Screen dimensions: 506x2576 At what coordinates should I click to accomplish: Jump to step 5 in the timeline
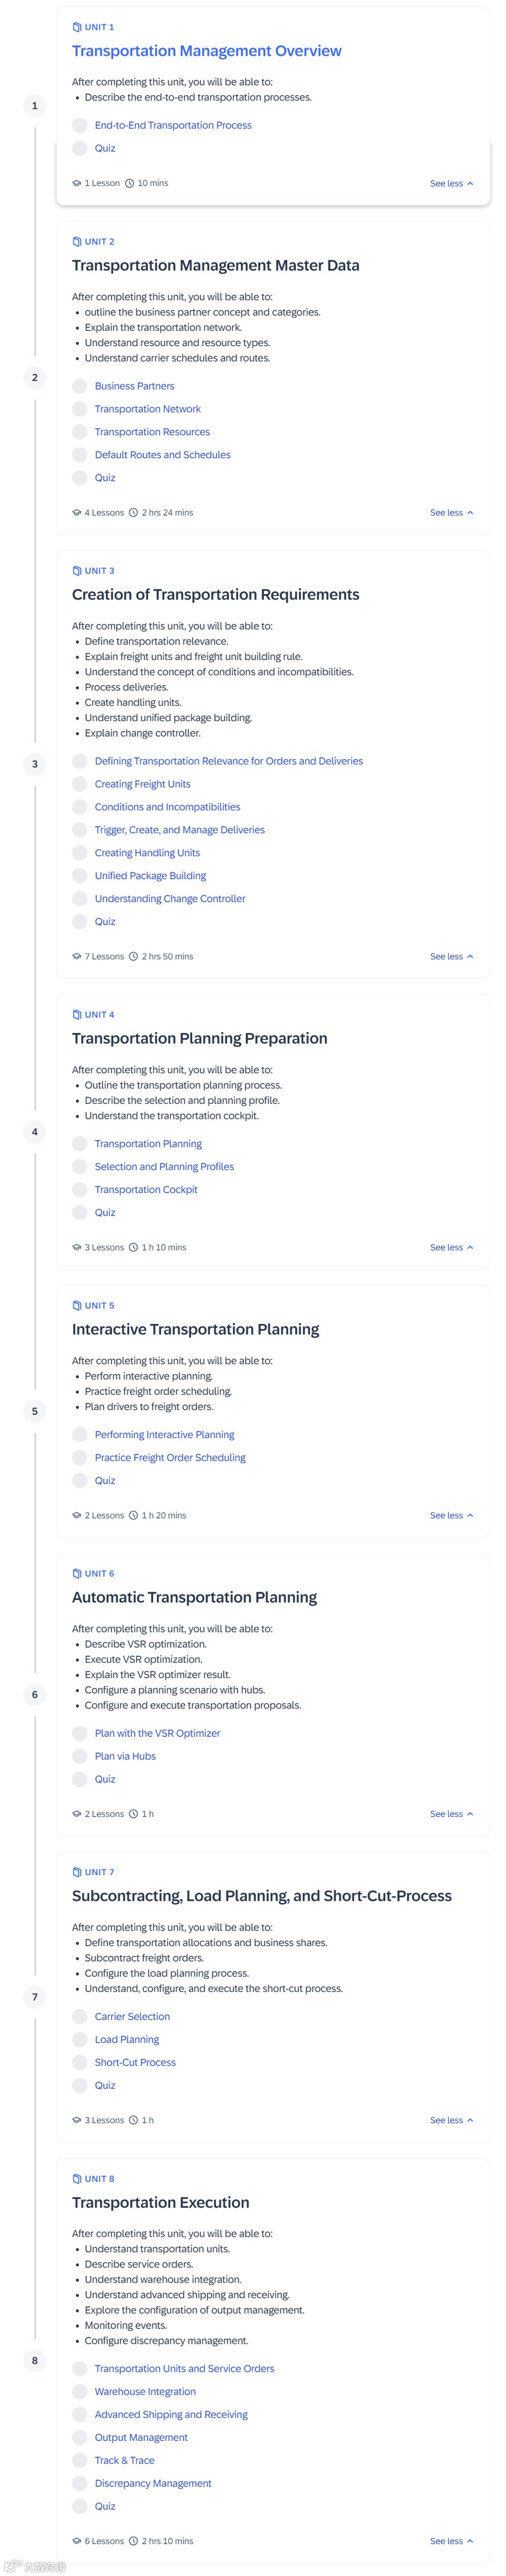pos(35,1411)
